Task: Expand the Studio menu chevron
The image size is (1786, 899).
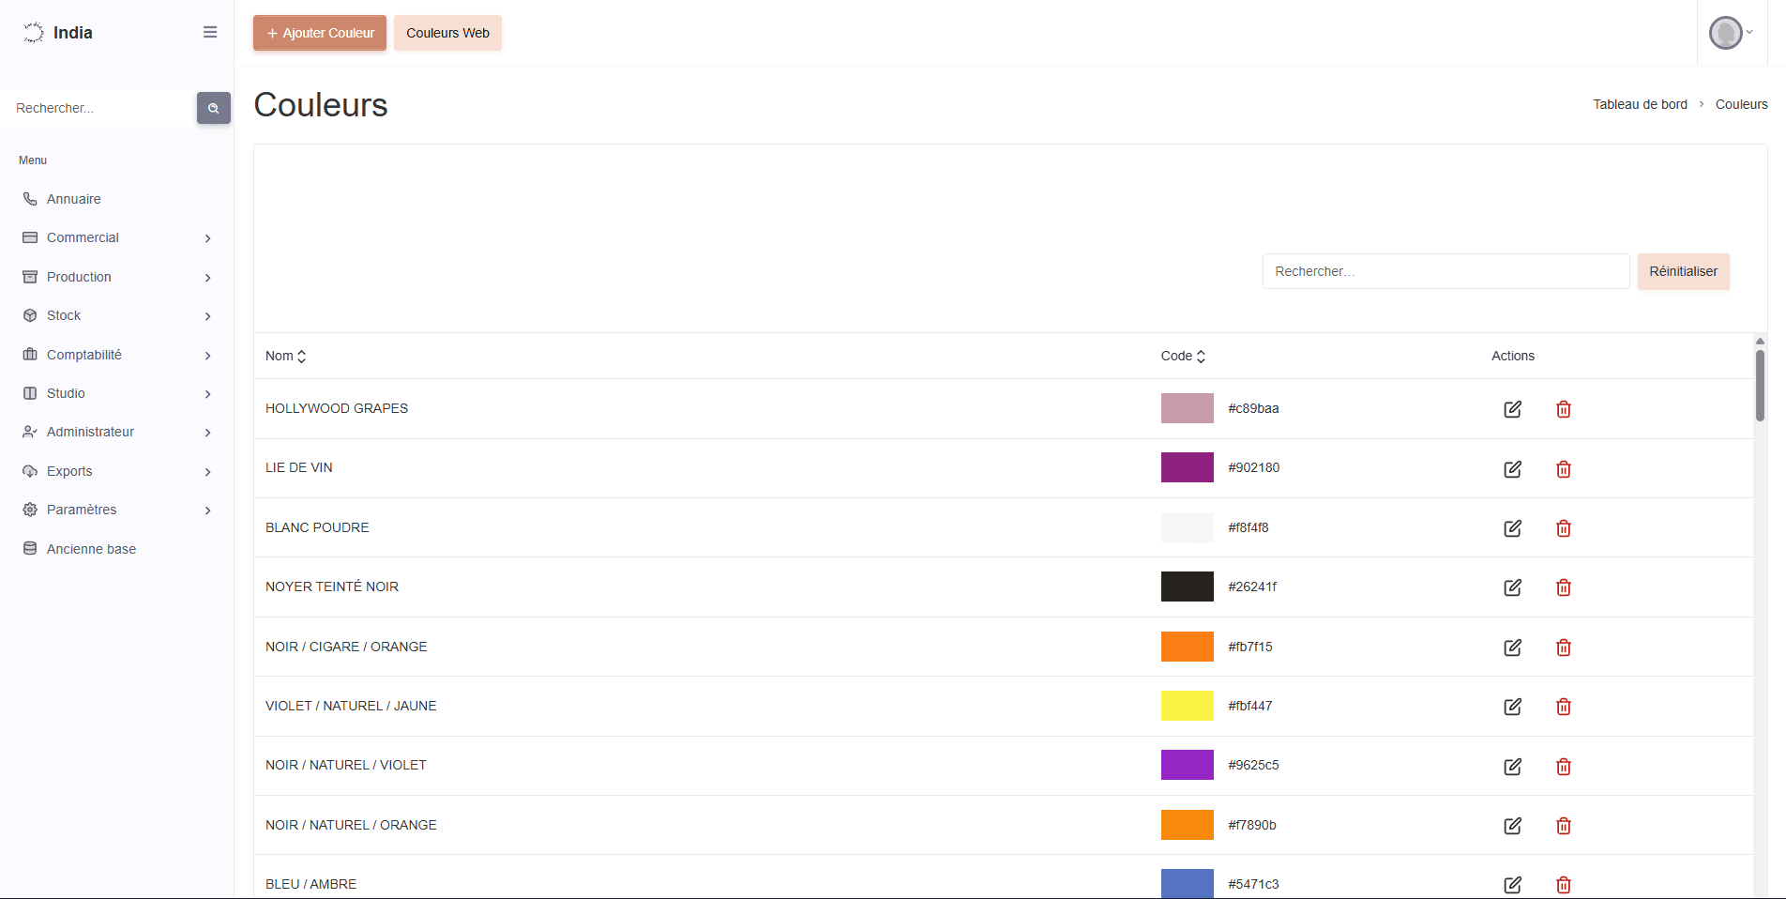Action: click(x=207, y=394)
